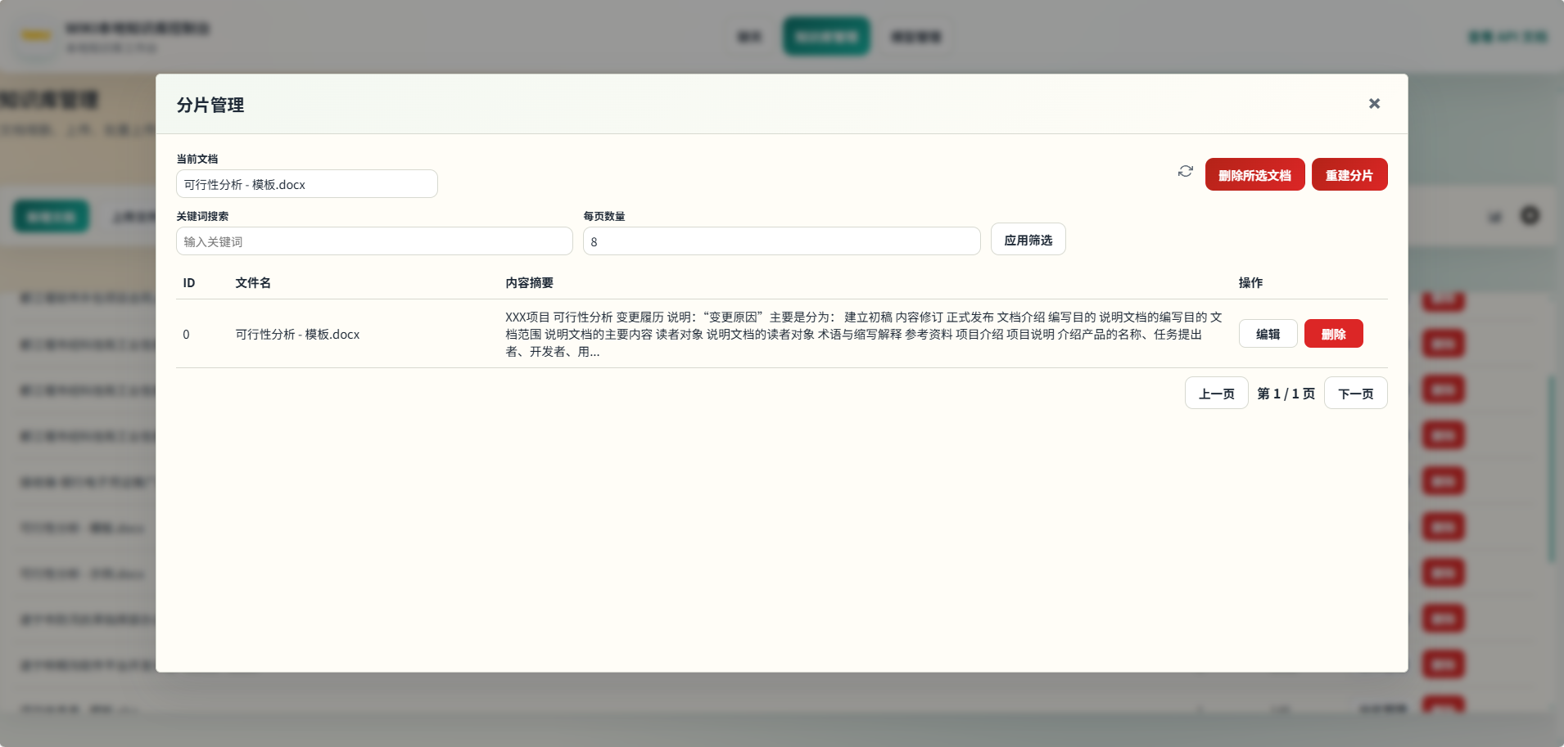This screenshot has width=1564, height=747.
Task: Apply filters with the 应用筛选 button
Action: pyautogui.click(x=1027, y=239)
